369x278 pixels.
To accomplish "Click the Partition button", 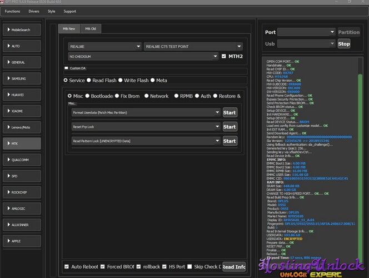I will tap(349, 32).
